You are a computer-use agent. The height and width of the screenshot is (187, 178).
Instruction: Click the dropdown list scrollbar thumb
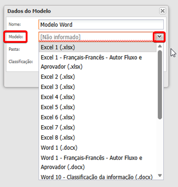(160, 84)
